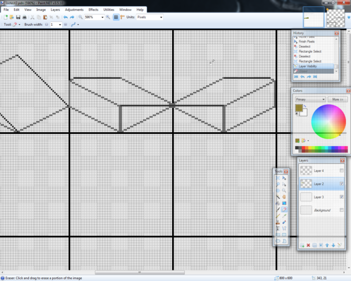Move layer up with blue arrow
351x281 pixels.
327,245
